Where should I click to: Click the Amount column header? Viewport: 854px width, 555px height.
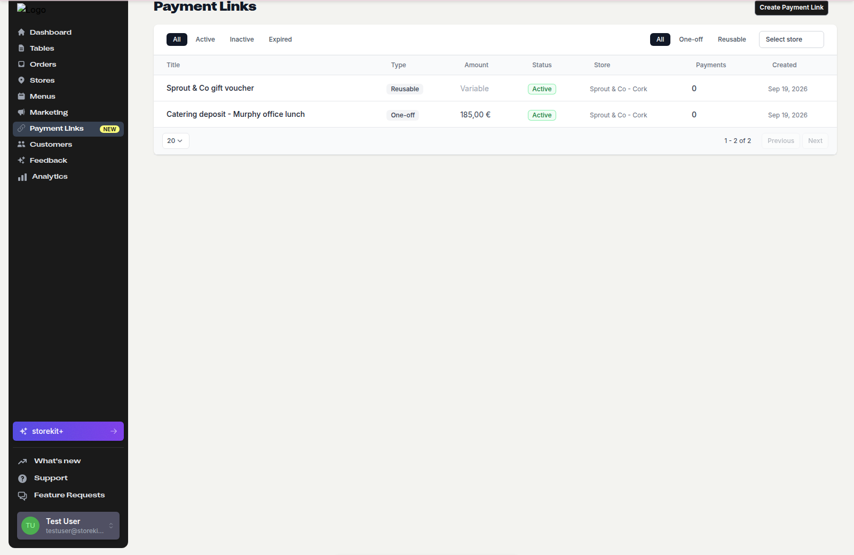(x=476, y=65)
